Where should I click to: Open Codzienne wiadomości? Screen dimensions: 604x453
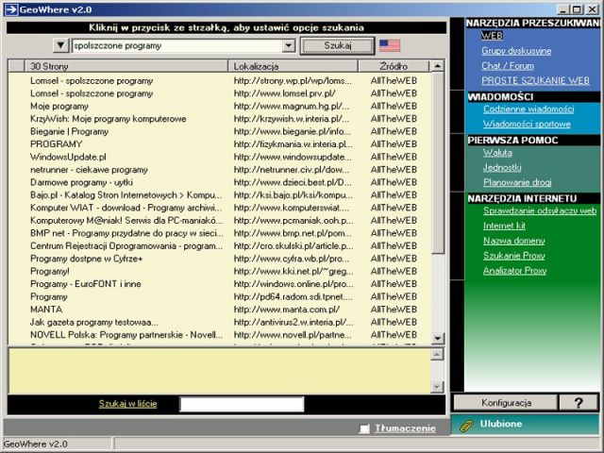[x=528, y=109]
